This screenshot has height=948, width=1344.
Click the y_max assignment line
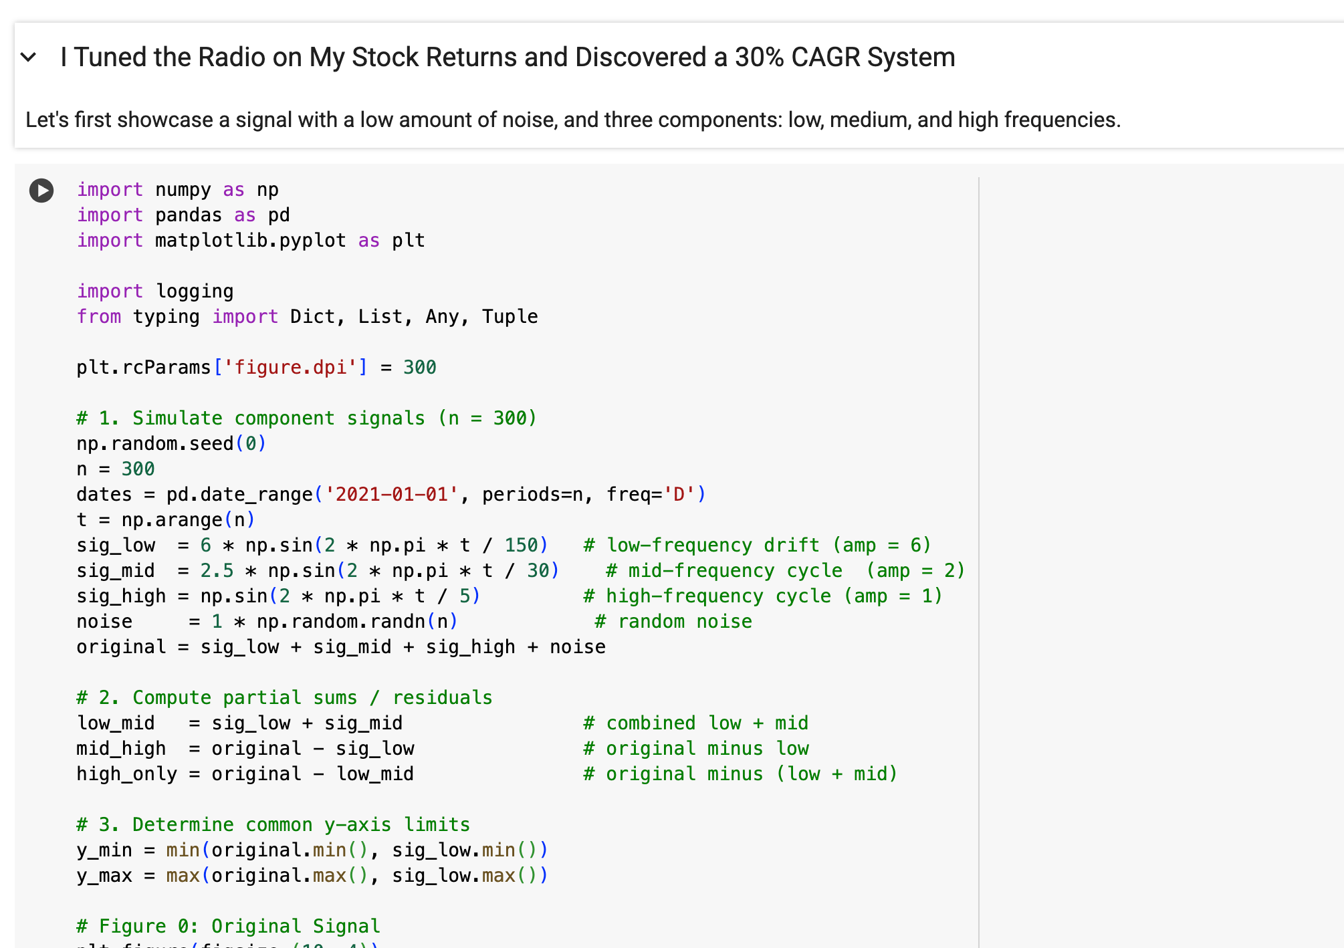point(312,876)
